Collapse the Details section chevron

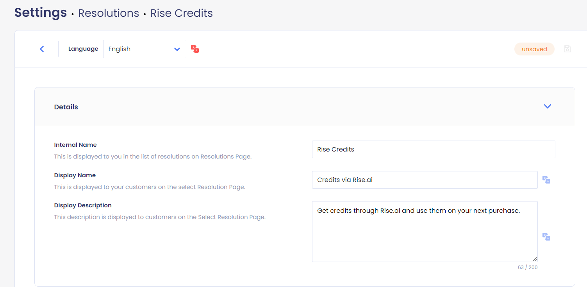point(548,106)
